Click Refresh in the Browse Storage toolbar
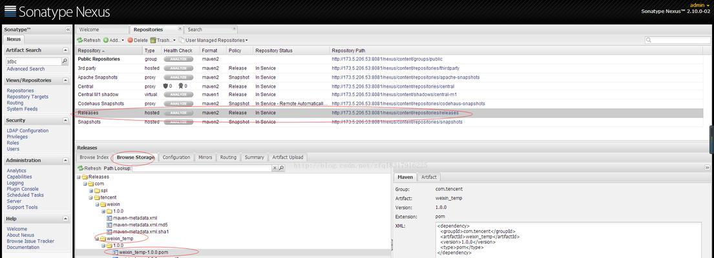This screenshot has height=258, width=714. click(x=89, y=168)
